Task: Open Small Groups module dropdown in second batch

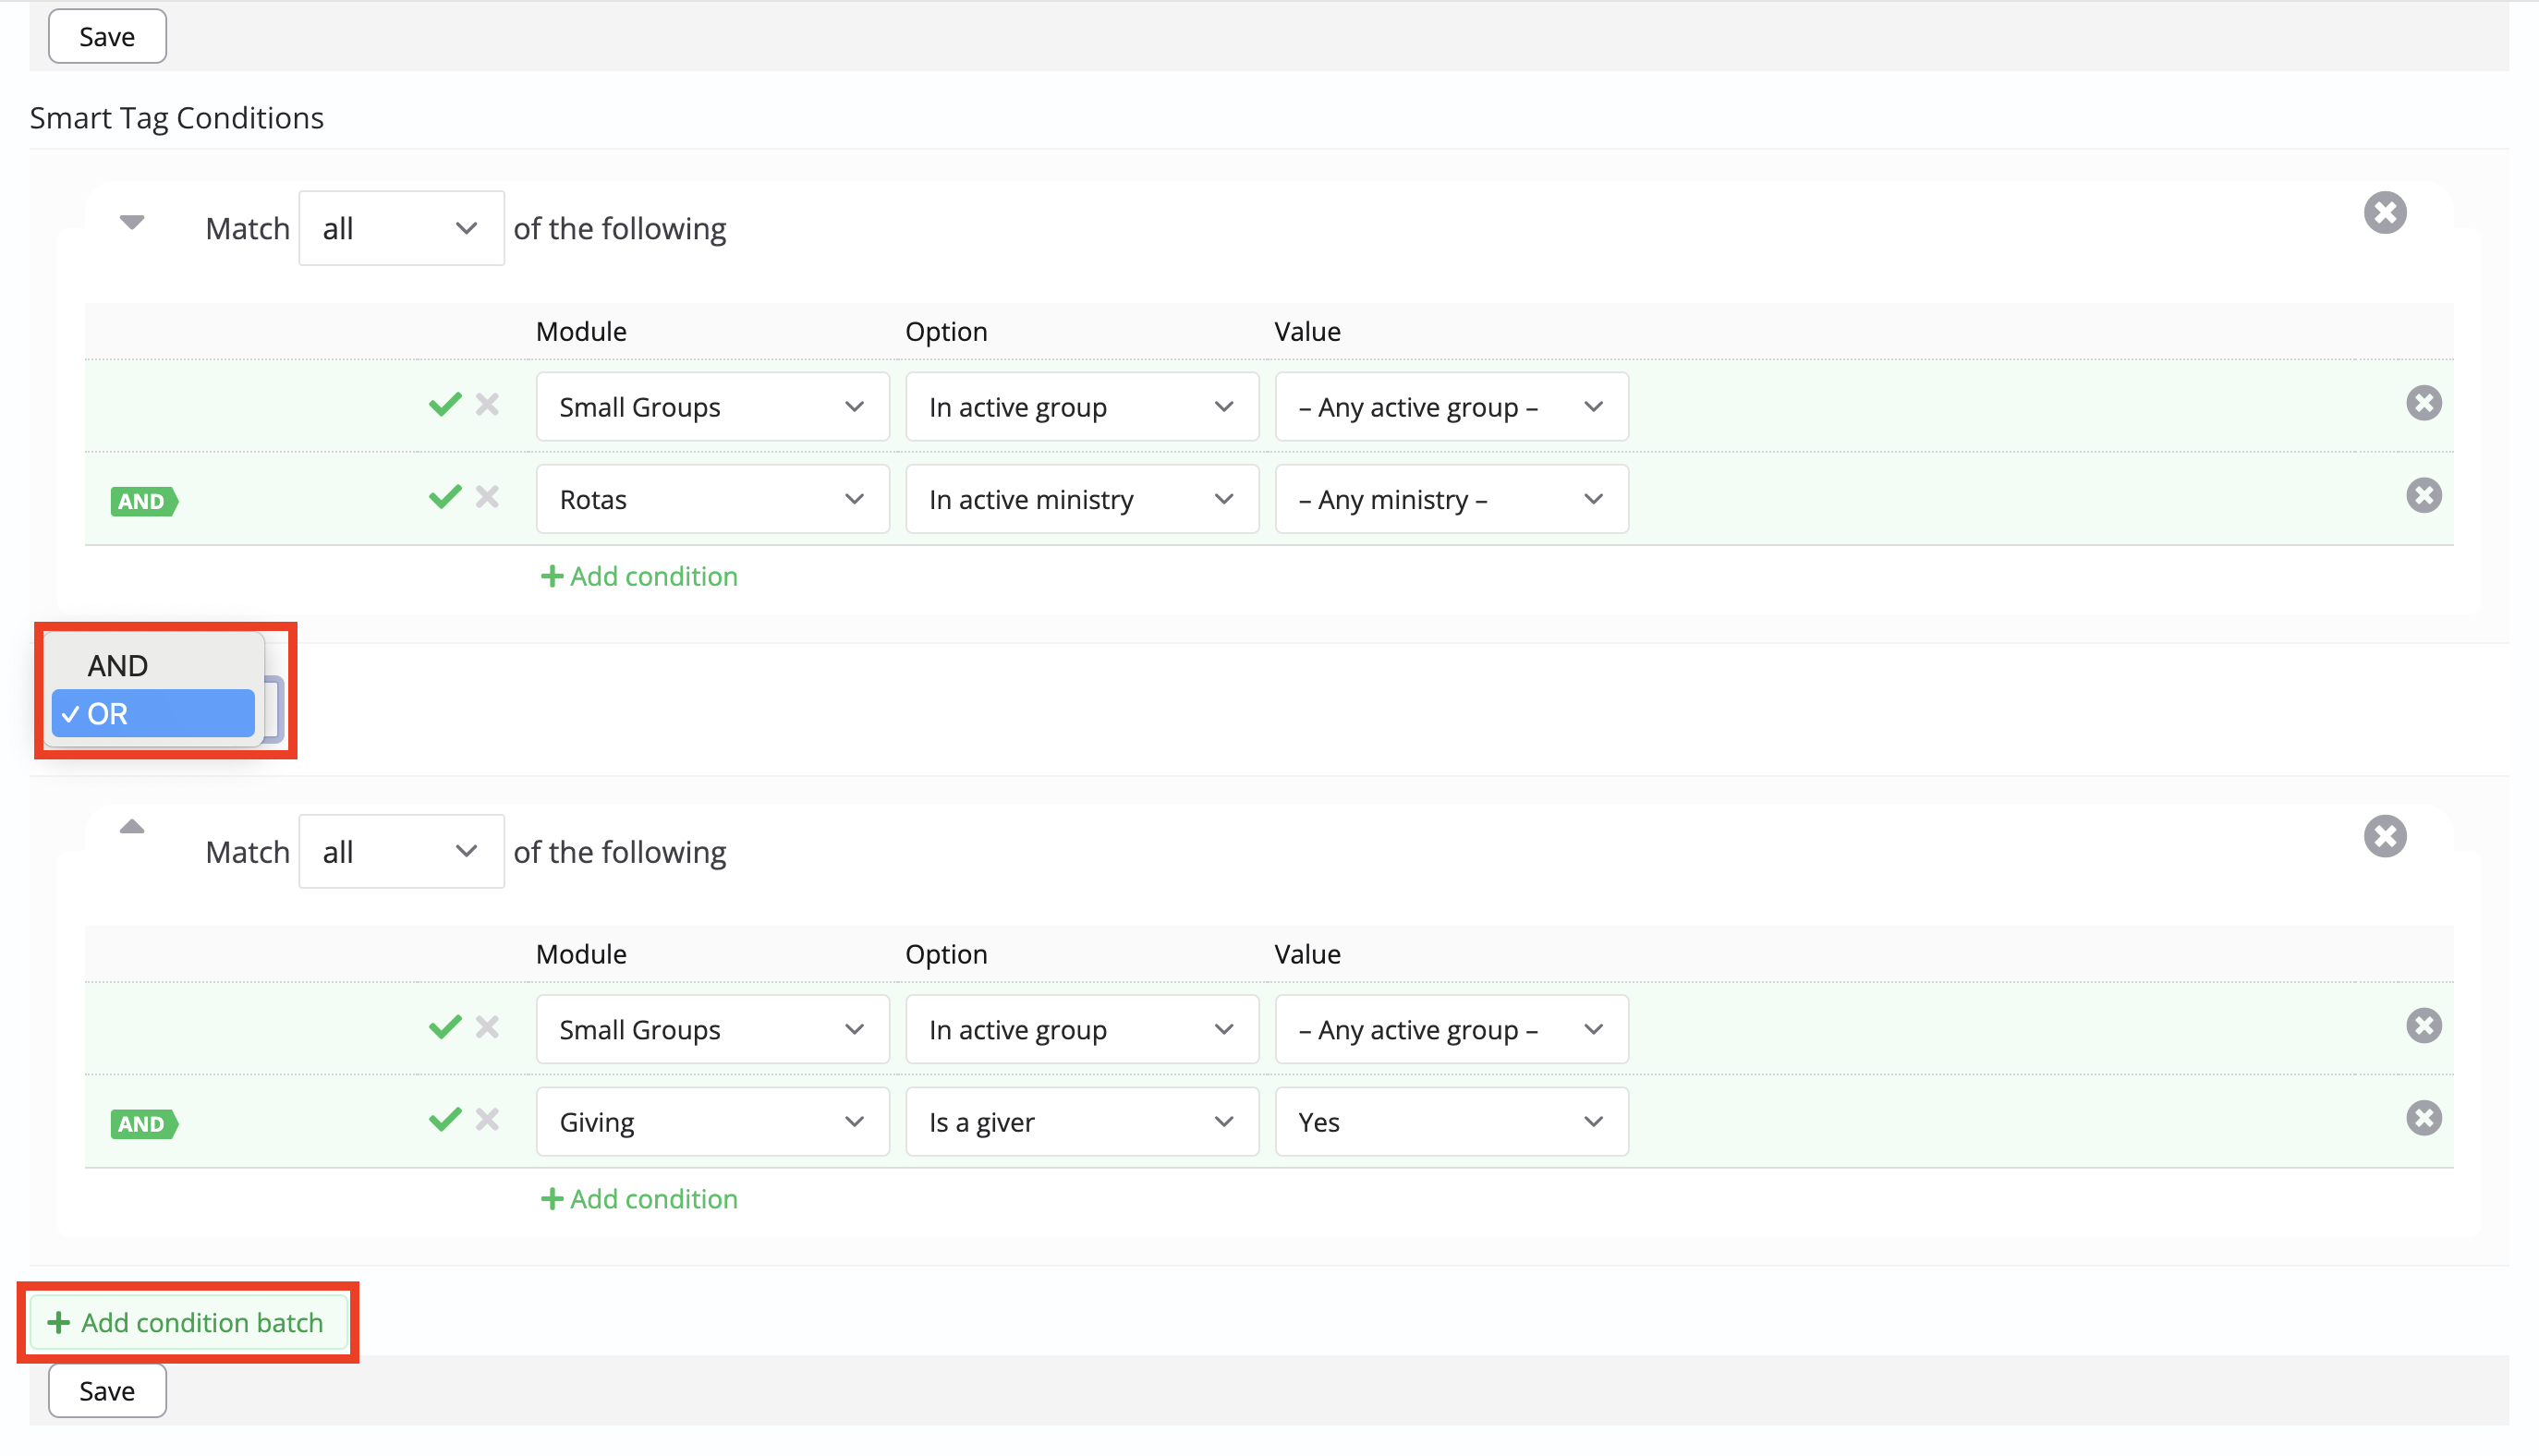Action: click(x=712, y=1029)
